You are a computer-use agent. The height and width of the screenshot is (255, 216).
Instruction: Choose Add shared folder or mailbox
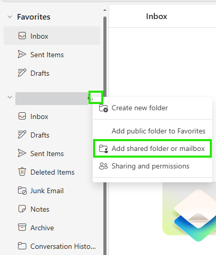152,148
